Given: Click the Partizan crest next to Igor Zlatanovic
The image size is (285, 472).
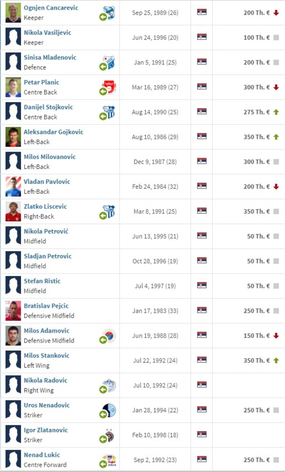Looking at the screenshot, I should (x=109, y=435).
